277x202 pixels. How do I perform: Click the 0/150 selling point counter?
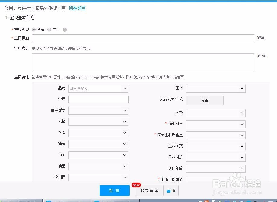261,56
